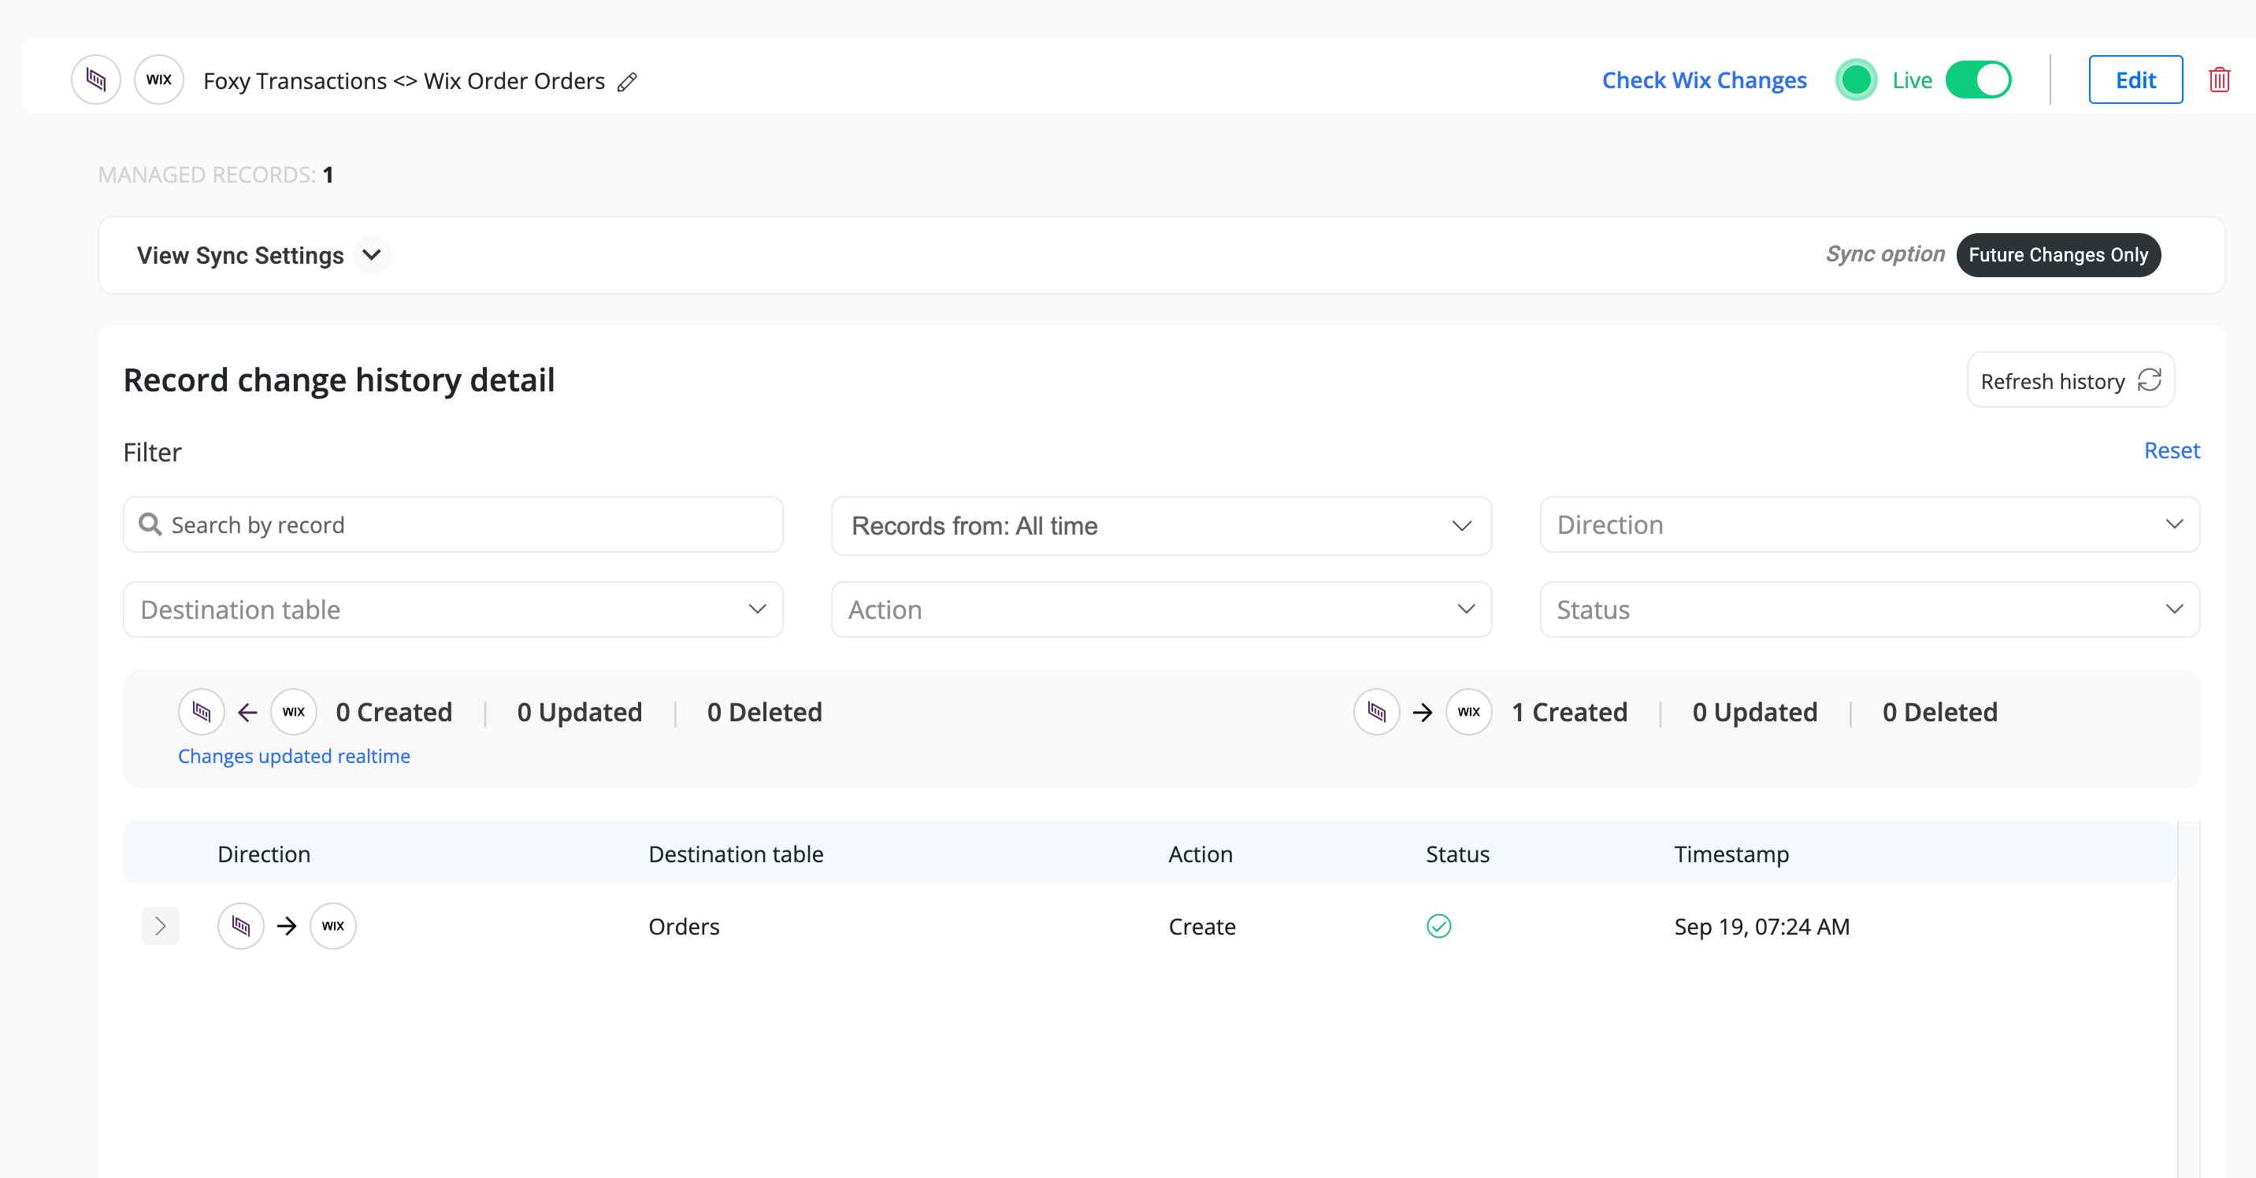Viewport: 2256px width, 1178px height.
Task: Open the Direction filter dropdown
Action: pyautogui.click(x=1869, y=524)
